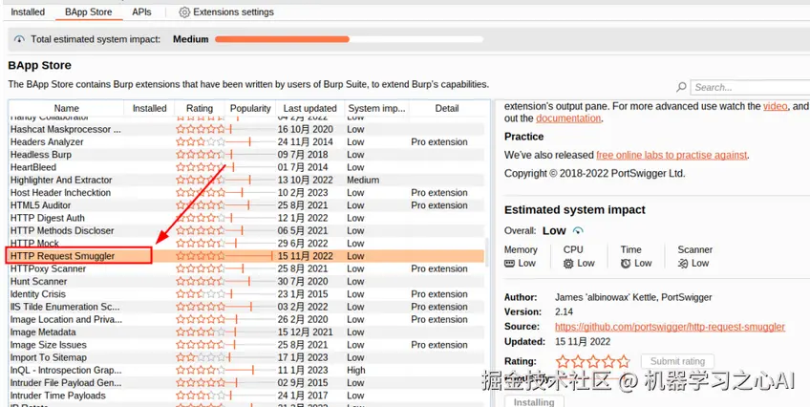Click the CPU impact chip icon

tap(568, 264)
